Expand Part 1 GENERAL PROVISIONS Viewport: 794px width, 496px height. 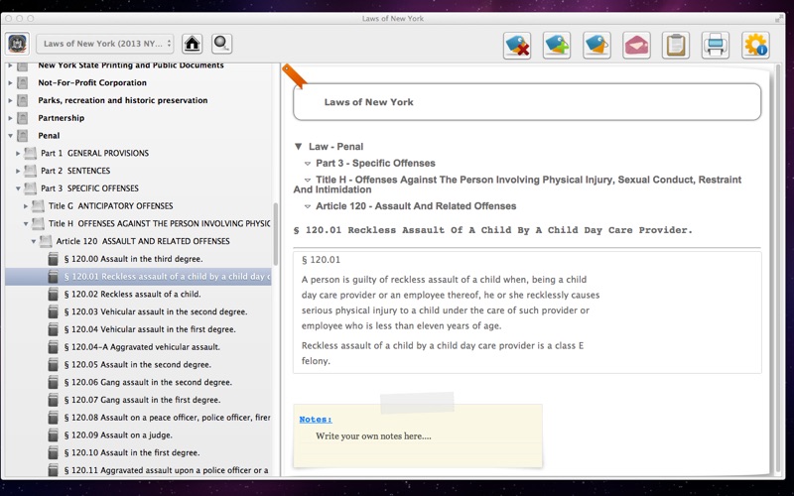click(x=18, y=153)
